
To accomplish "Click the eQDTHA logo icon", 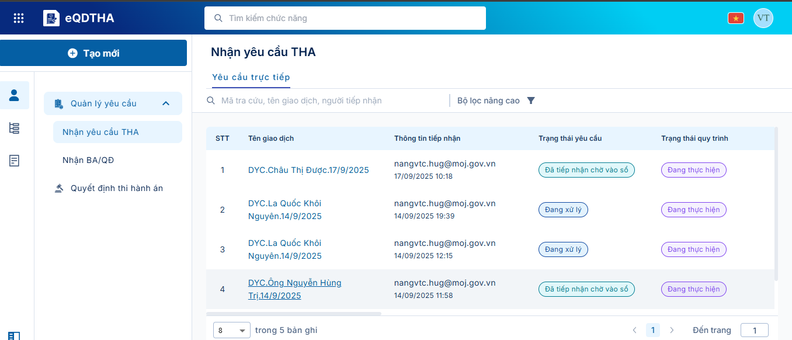I will pos(51,18).
